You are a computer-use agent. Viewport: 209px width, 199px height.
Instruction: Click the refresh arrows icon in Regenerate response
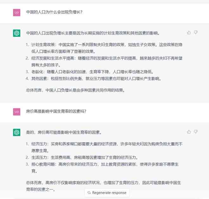tap(89, 193)
